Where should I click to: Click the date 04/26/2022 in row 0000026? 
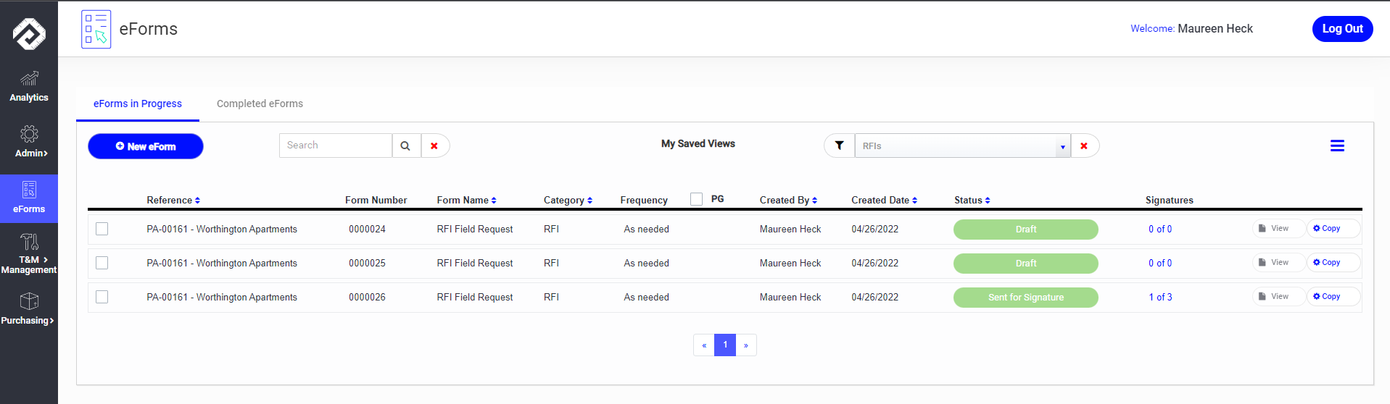point(875,297)
